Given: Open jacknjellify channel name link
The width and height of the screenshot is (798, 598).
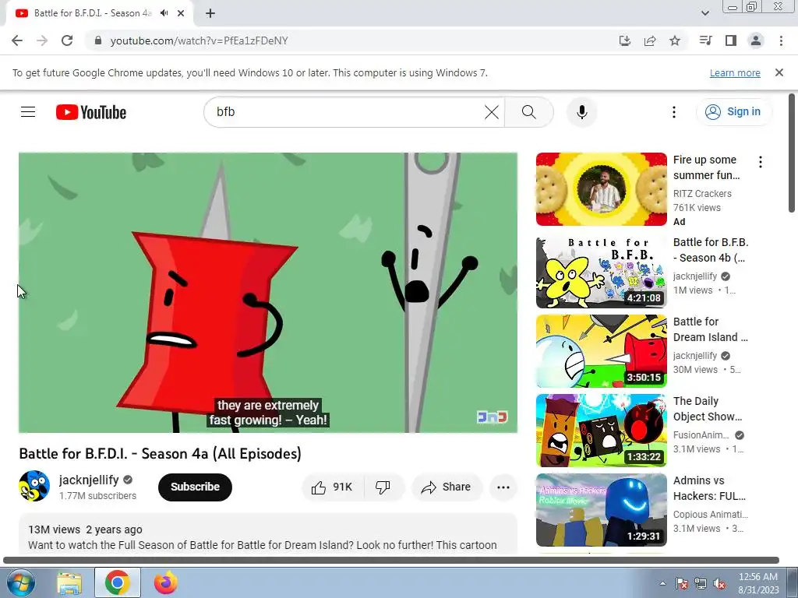Looking at the screenshot, I should coord(89,480).
